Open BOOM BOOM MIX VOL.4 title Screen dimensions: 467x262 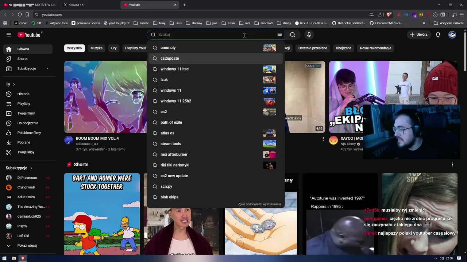pos(97,139)
